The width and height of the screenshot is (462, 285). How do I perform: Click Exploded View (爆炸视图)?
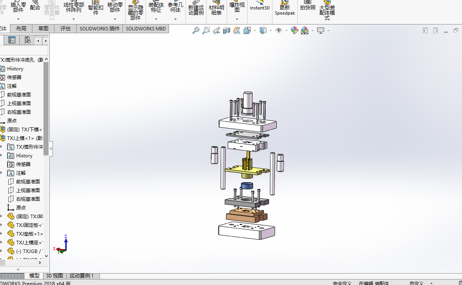(237, 6)
